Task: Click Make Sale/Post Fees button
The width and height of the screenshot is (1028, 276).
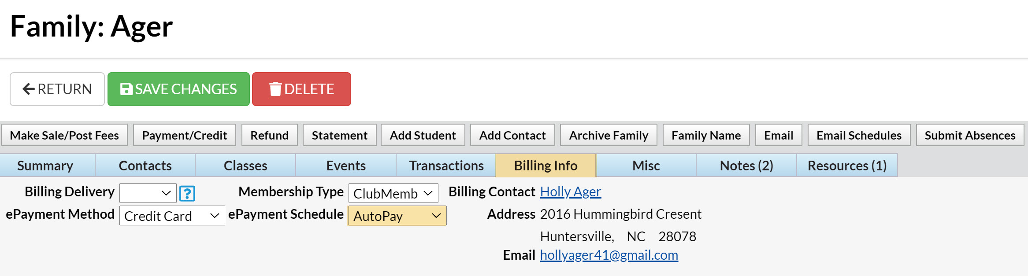Action: [64, 135]
